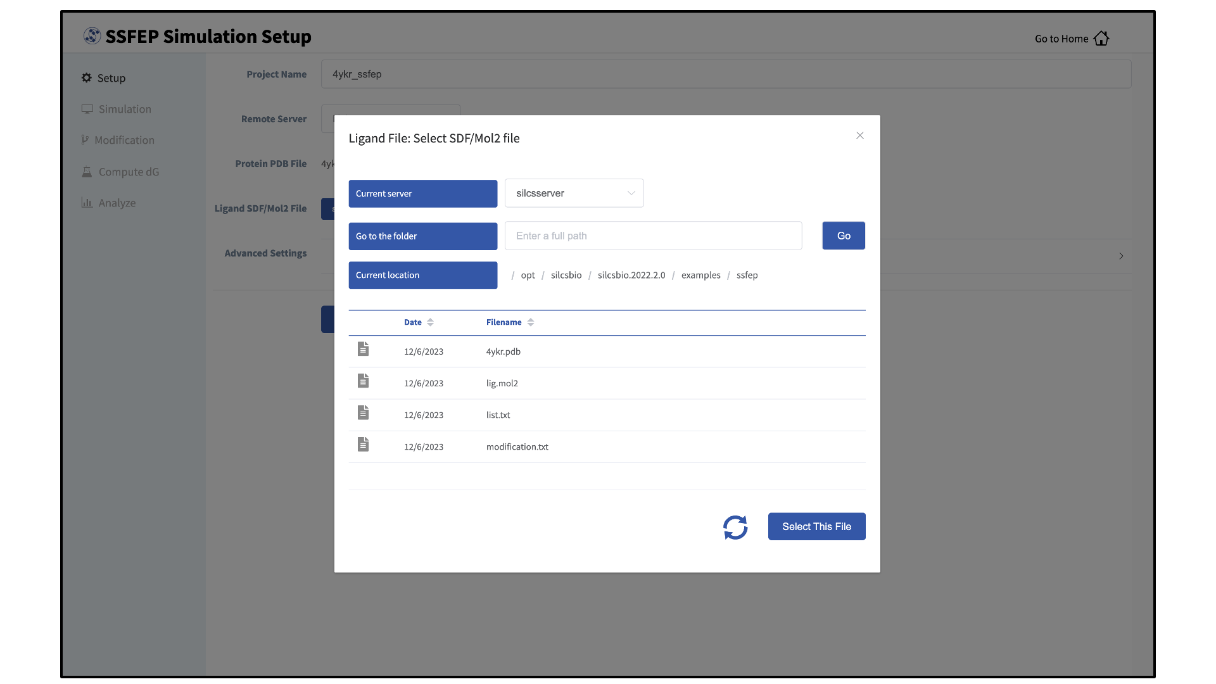Click the Go to the folder label
The image size is (1216, 684).
pyautogui.click(x=423, y=236)
